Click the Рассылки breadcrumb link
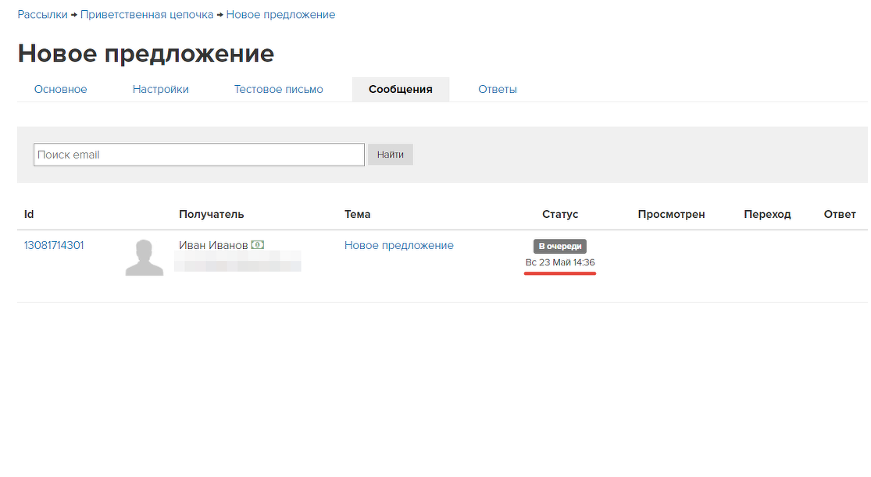The height and width of the screenshot is (477, 871). tap(42, 15)
